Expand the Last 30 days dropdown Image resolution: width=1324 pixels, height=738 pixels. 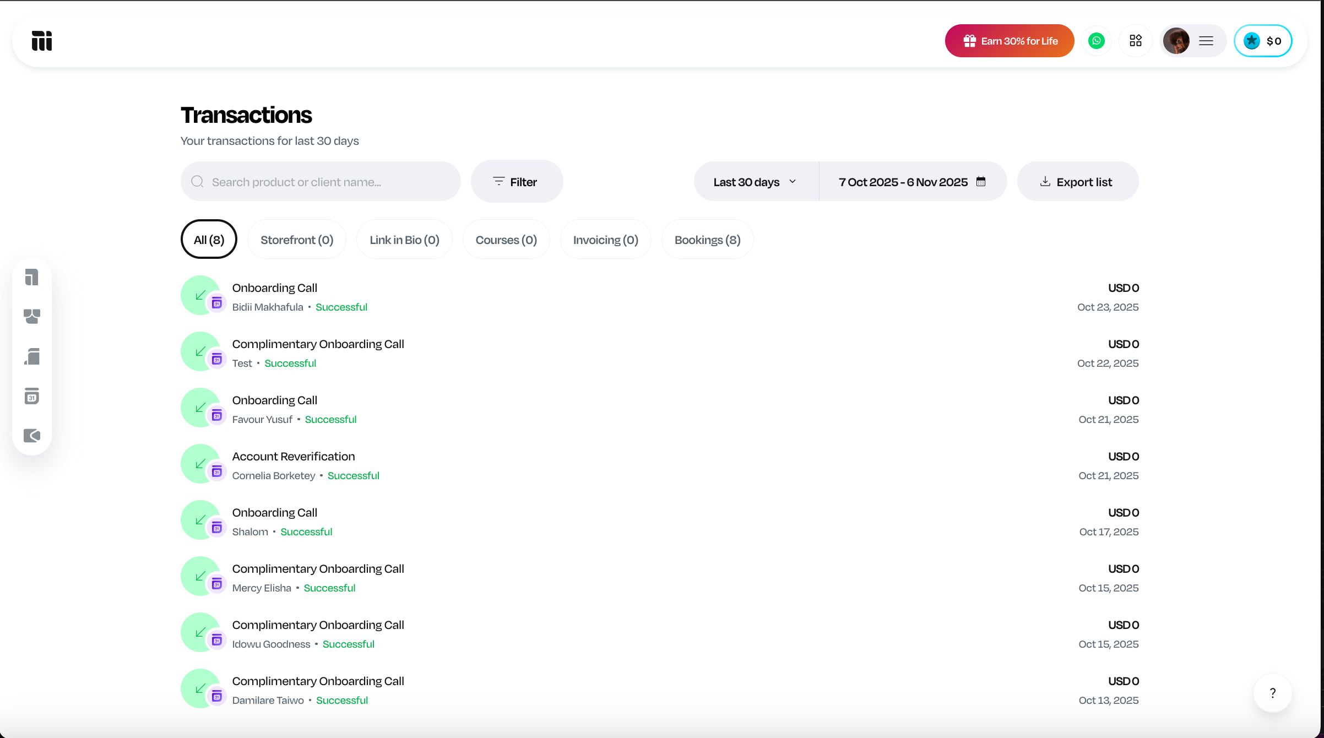(755, 182)
